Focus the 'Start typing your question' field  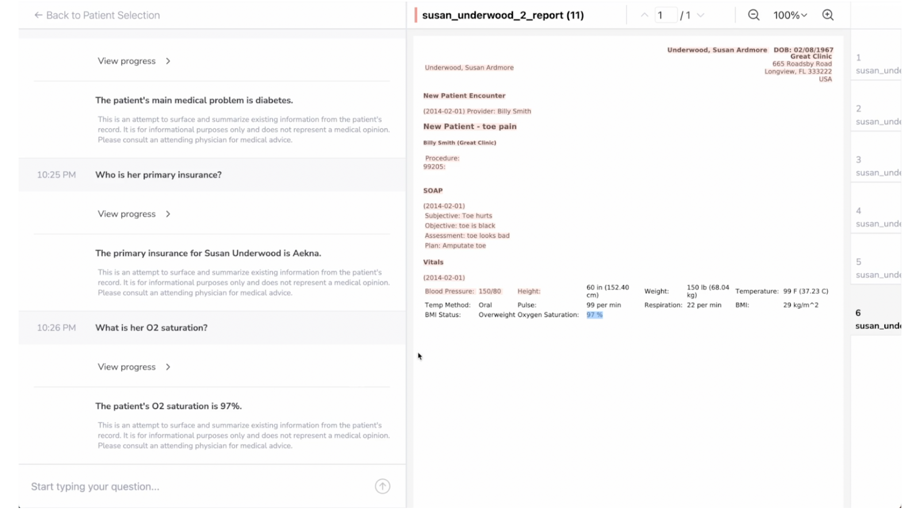tap(198, 487)
